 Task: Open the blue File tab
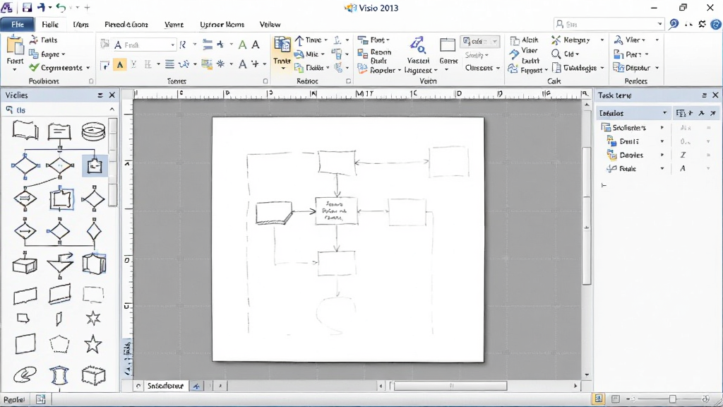[x=17, y=25]
